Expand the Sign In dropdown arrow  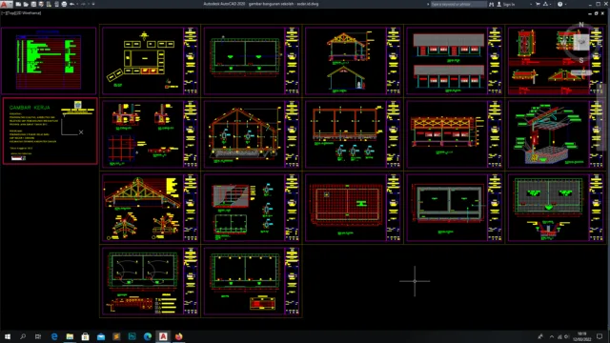point(531,4)
